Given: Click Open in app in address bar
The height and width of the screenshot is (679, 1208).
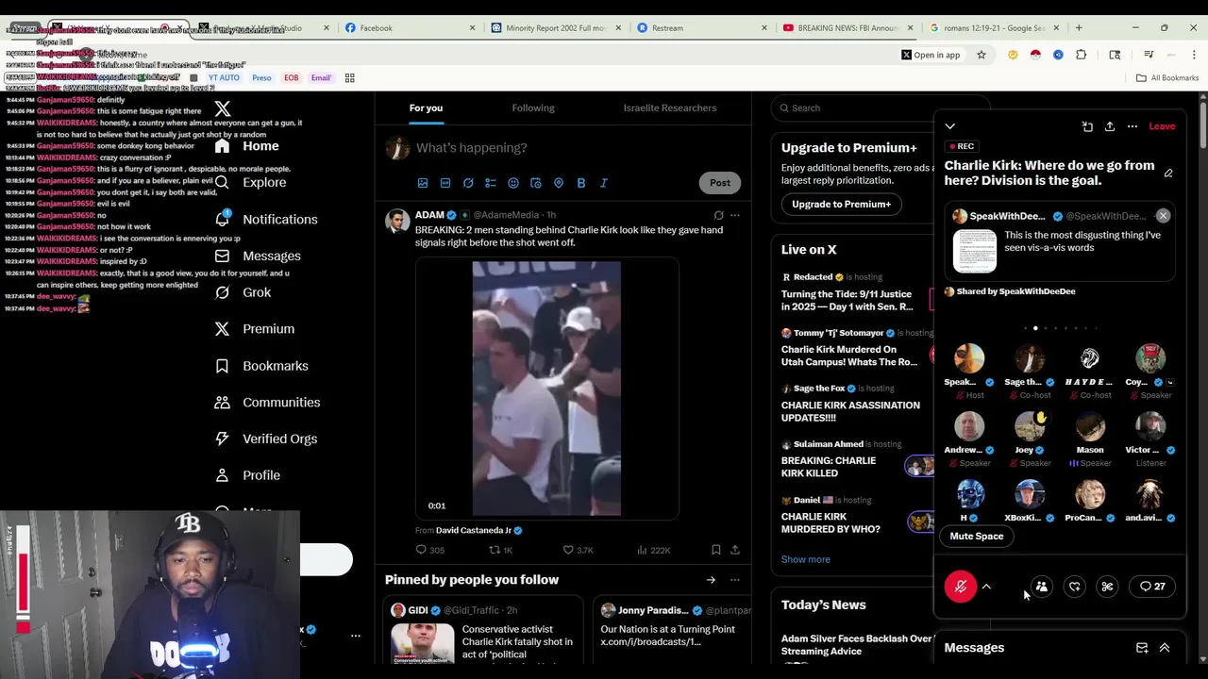Looking at the screenshot, I should (x=931, y=55).
